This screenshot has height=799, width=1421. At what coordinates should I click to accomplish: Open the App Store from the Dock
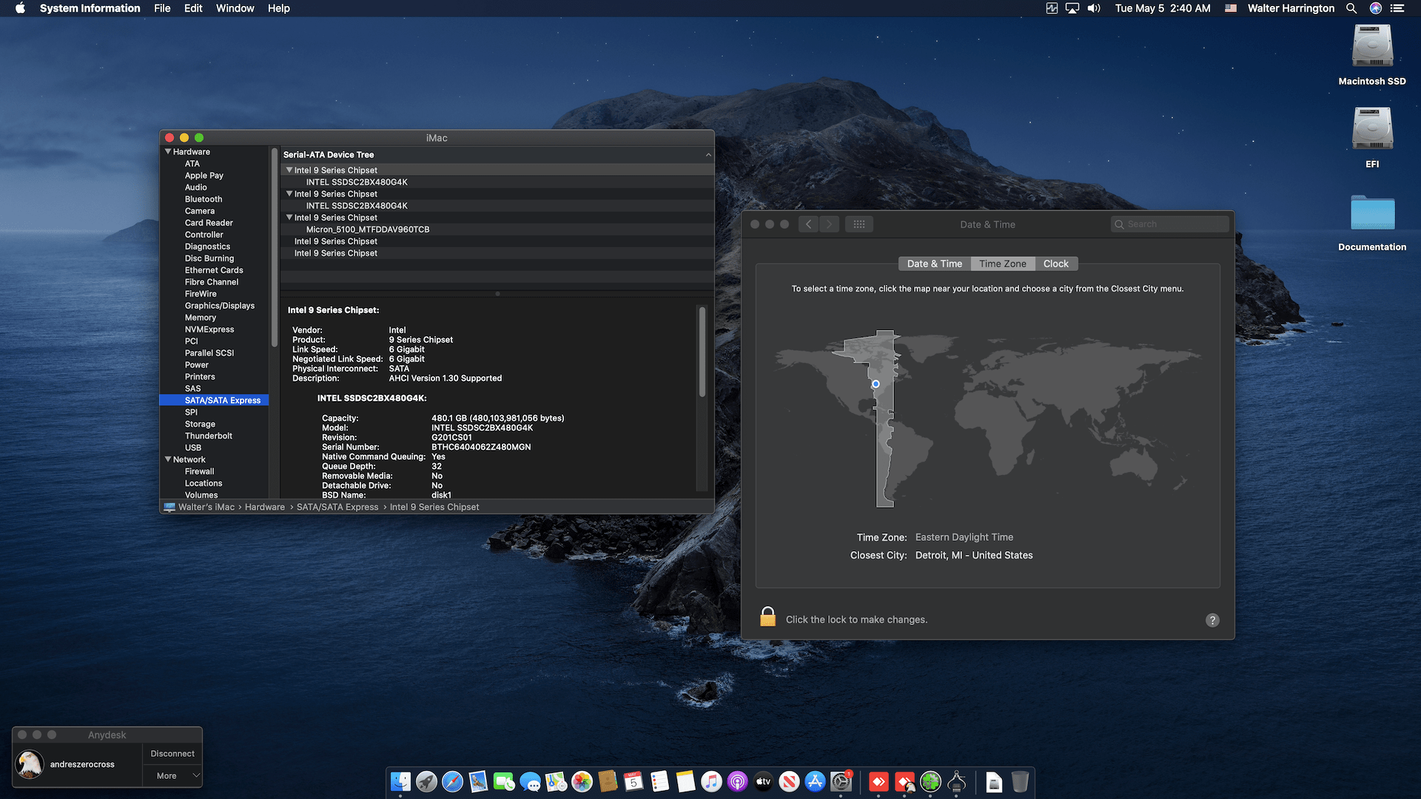[815, 781]
